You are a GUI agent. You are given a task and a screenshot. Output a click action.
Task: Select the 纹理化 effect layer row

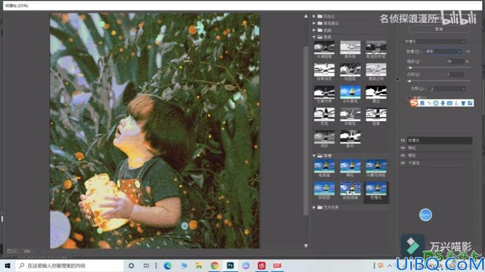coord(439,141)
